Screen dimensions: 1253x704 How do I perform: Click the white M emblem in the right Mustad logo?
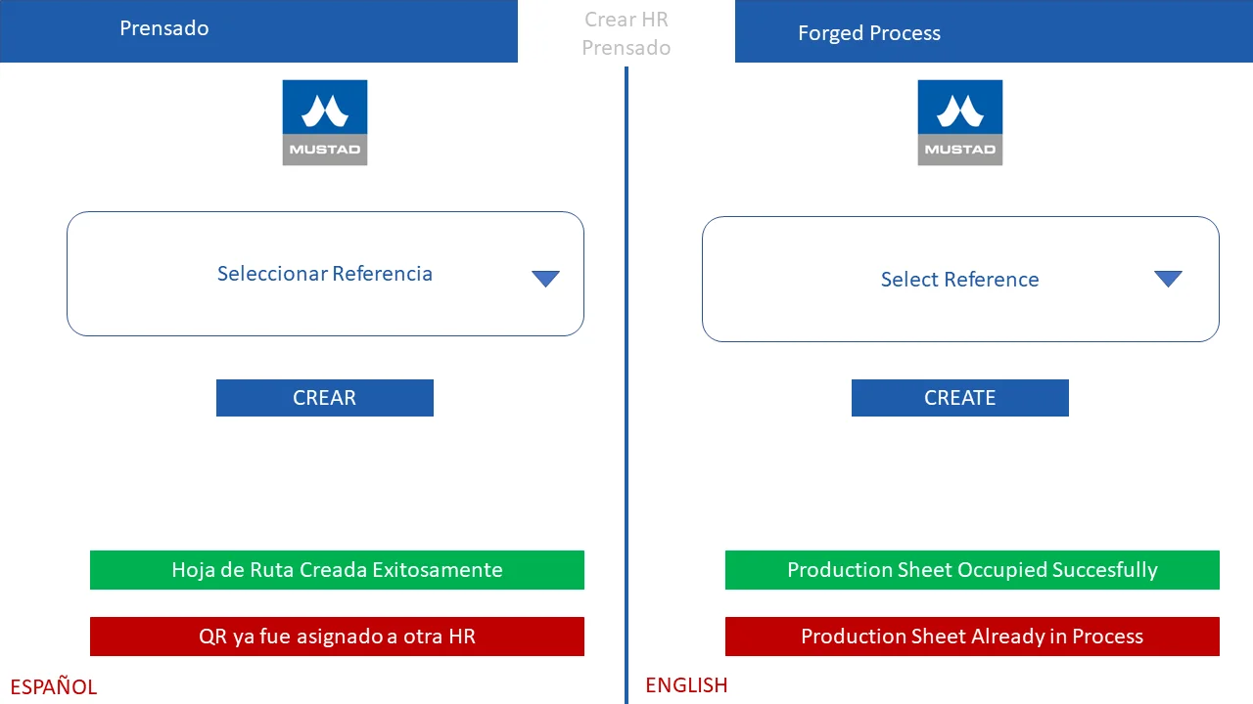pos(960,111)
